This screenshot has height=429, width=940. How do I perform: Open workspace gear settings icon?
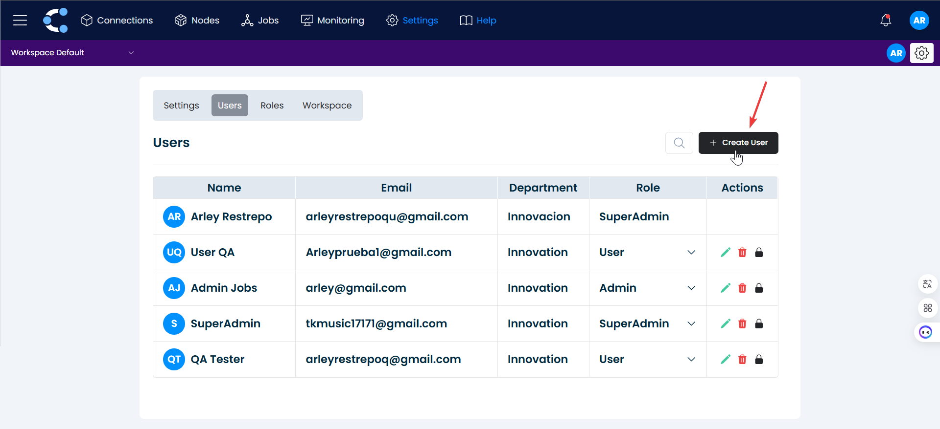(921, 53)
